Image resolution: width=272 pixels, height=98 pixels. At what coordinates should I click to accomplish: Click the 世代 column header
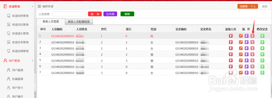(111, 29)
